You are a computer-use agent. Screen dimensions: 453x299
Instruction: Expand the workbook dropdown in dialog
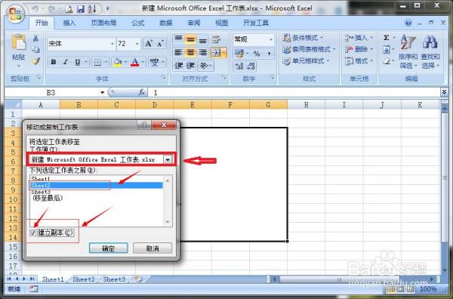click(x=168, y=159)
